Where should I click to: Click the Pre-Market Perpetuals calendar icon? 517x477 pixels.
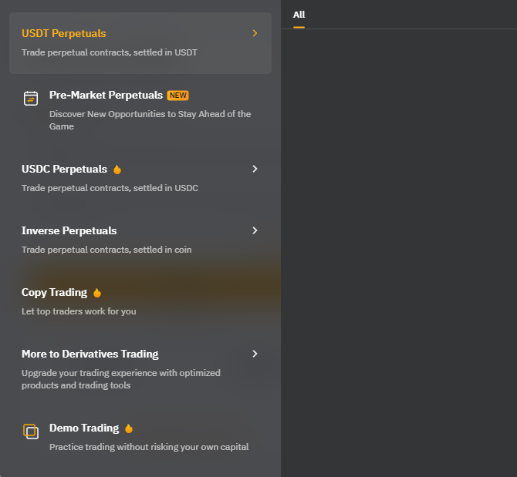click(31, 99)
